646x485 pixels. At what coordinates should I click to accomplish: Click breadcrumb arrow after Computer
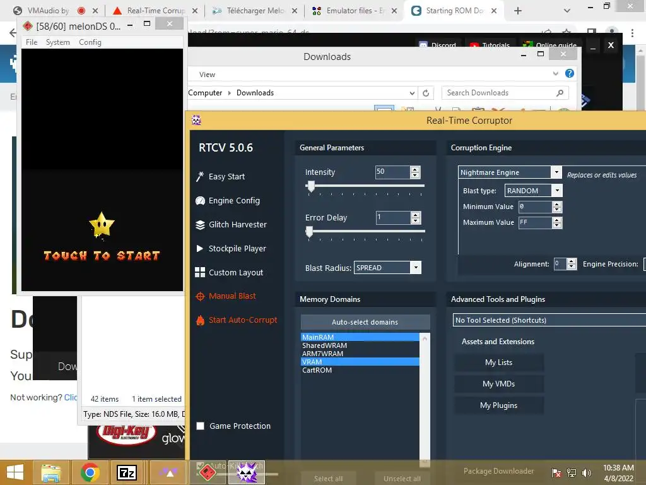230,93
